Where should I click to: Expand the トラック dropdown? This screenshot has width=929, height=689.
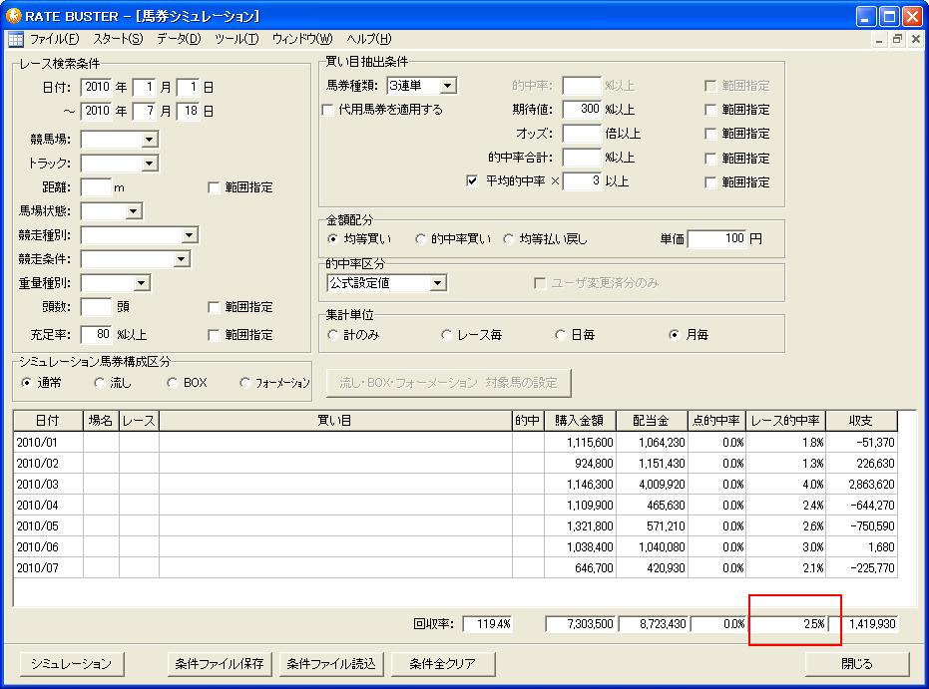click(150, 164)
